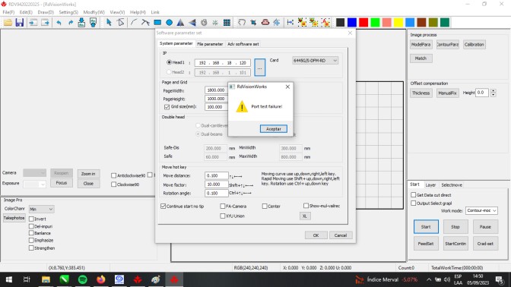Enable the Invert checkbox

click(x=31, y=219)
